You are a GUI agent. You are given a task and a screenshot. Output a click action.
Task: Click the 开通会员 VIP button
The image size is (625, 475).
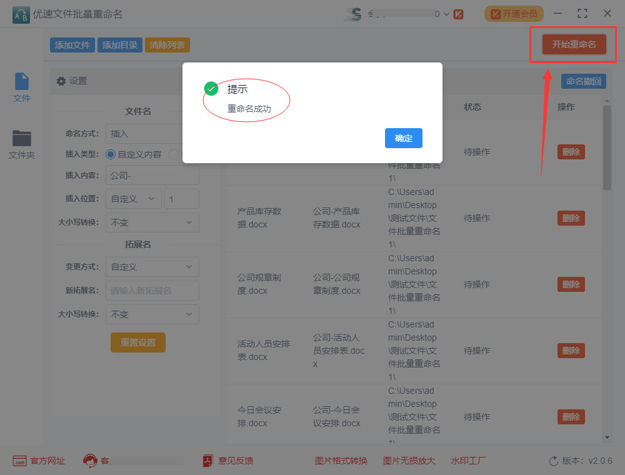pyautogui.click(x=514, y=14)
